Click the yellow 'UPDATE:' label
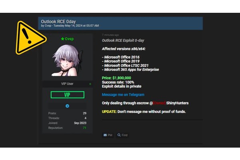This screenshot has width=240, height=160. tap(109, 112)
